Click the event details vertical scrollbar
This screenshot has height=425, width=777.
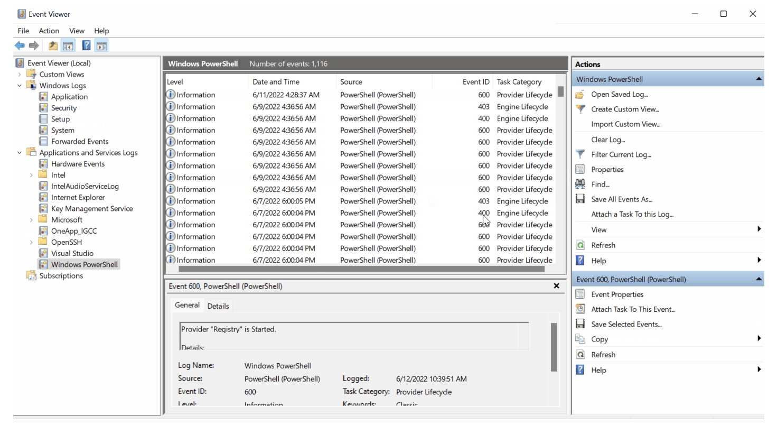pos(554,347)
